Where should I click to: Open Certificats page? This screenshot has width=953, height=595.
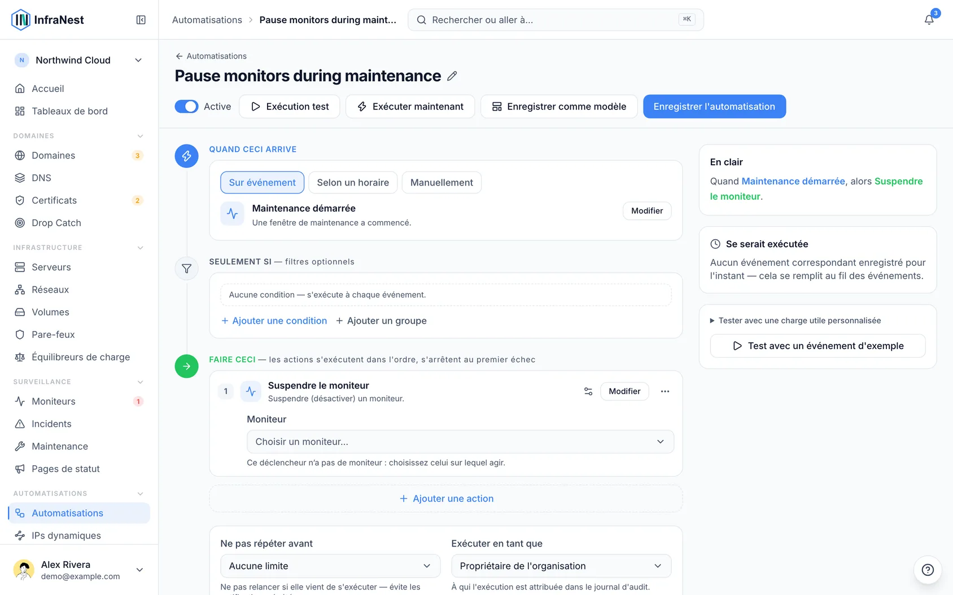[79, 200]
